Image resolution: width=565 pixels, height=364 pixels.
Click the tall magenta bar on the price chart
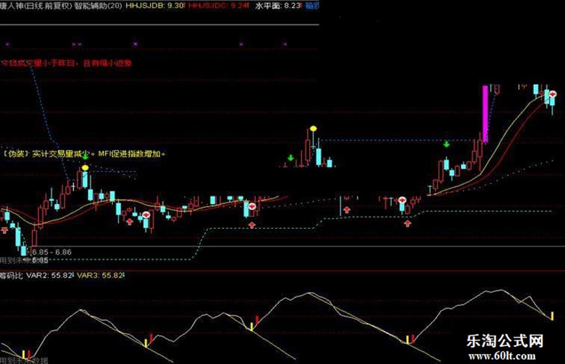coord(485,114)
